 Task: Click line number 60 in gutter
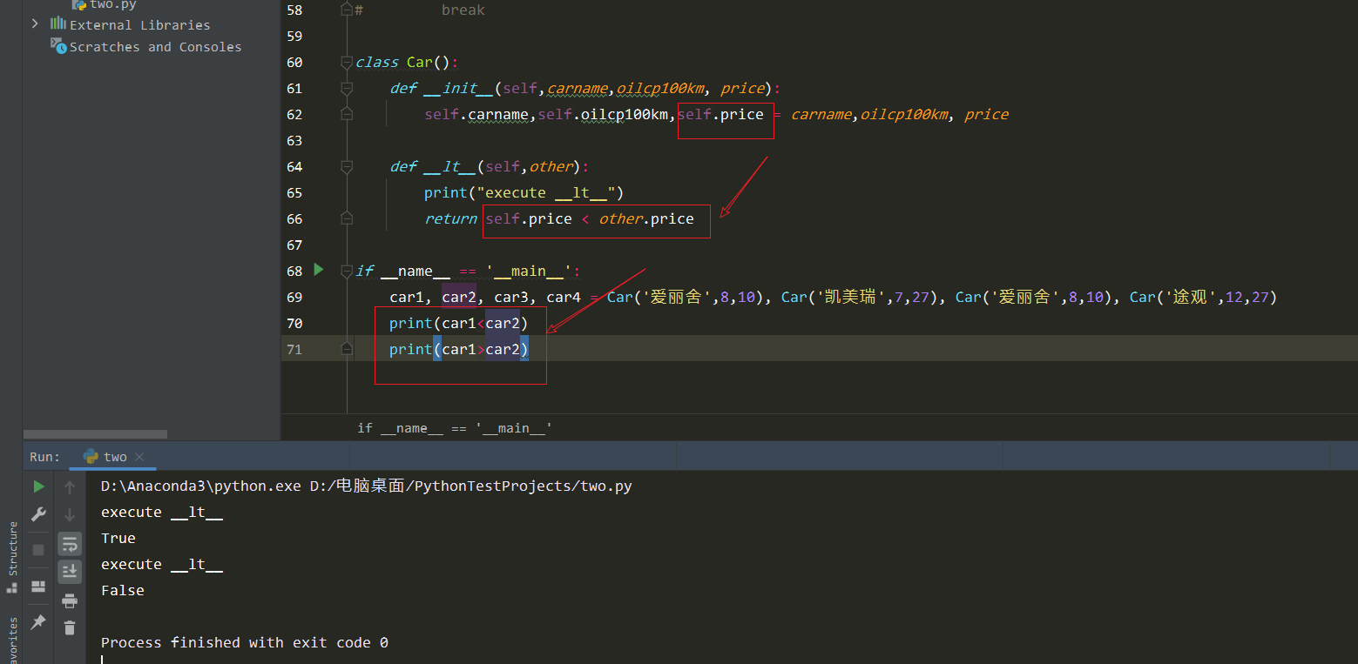294,62
